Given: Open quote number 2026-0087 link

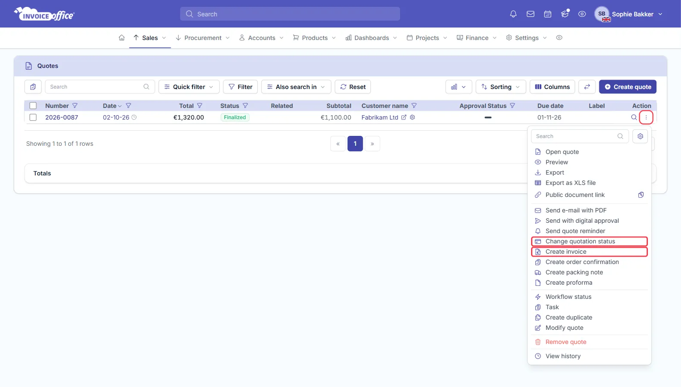Looking at the screenshot, I should click(x=61, y=117).
